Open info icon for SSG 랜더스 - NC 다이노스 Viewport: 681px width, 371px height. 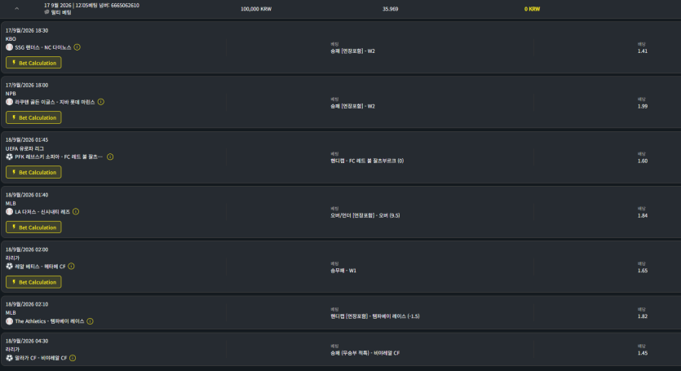(x=77, y=47)
